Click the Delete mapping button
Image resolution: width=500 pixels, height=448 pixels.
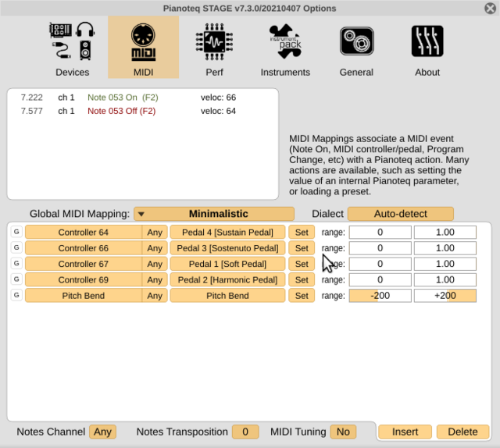[x=462, y=432]
